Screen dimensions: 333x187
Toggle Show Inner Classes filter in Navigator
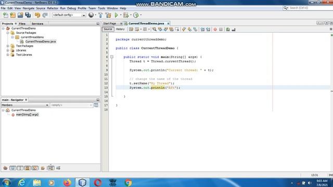(35, 168)
